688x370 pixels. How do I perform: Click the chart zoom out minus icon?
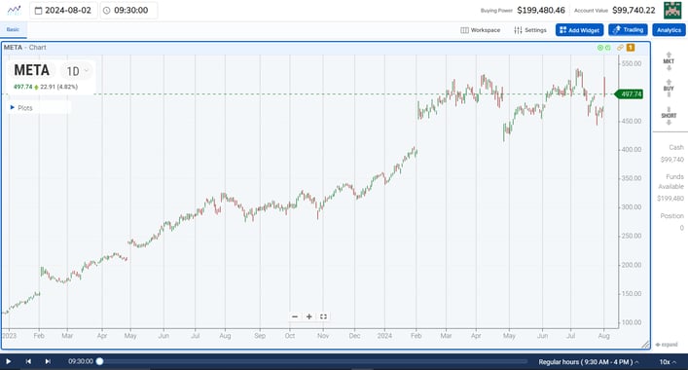point(295,316)
